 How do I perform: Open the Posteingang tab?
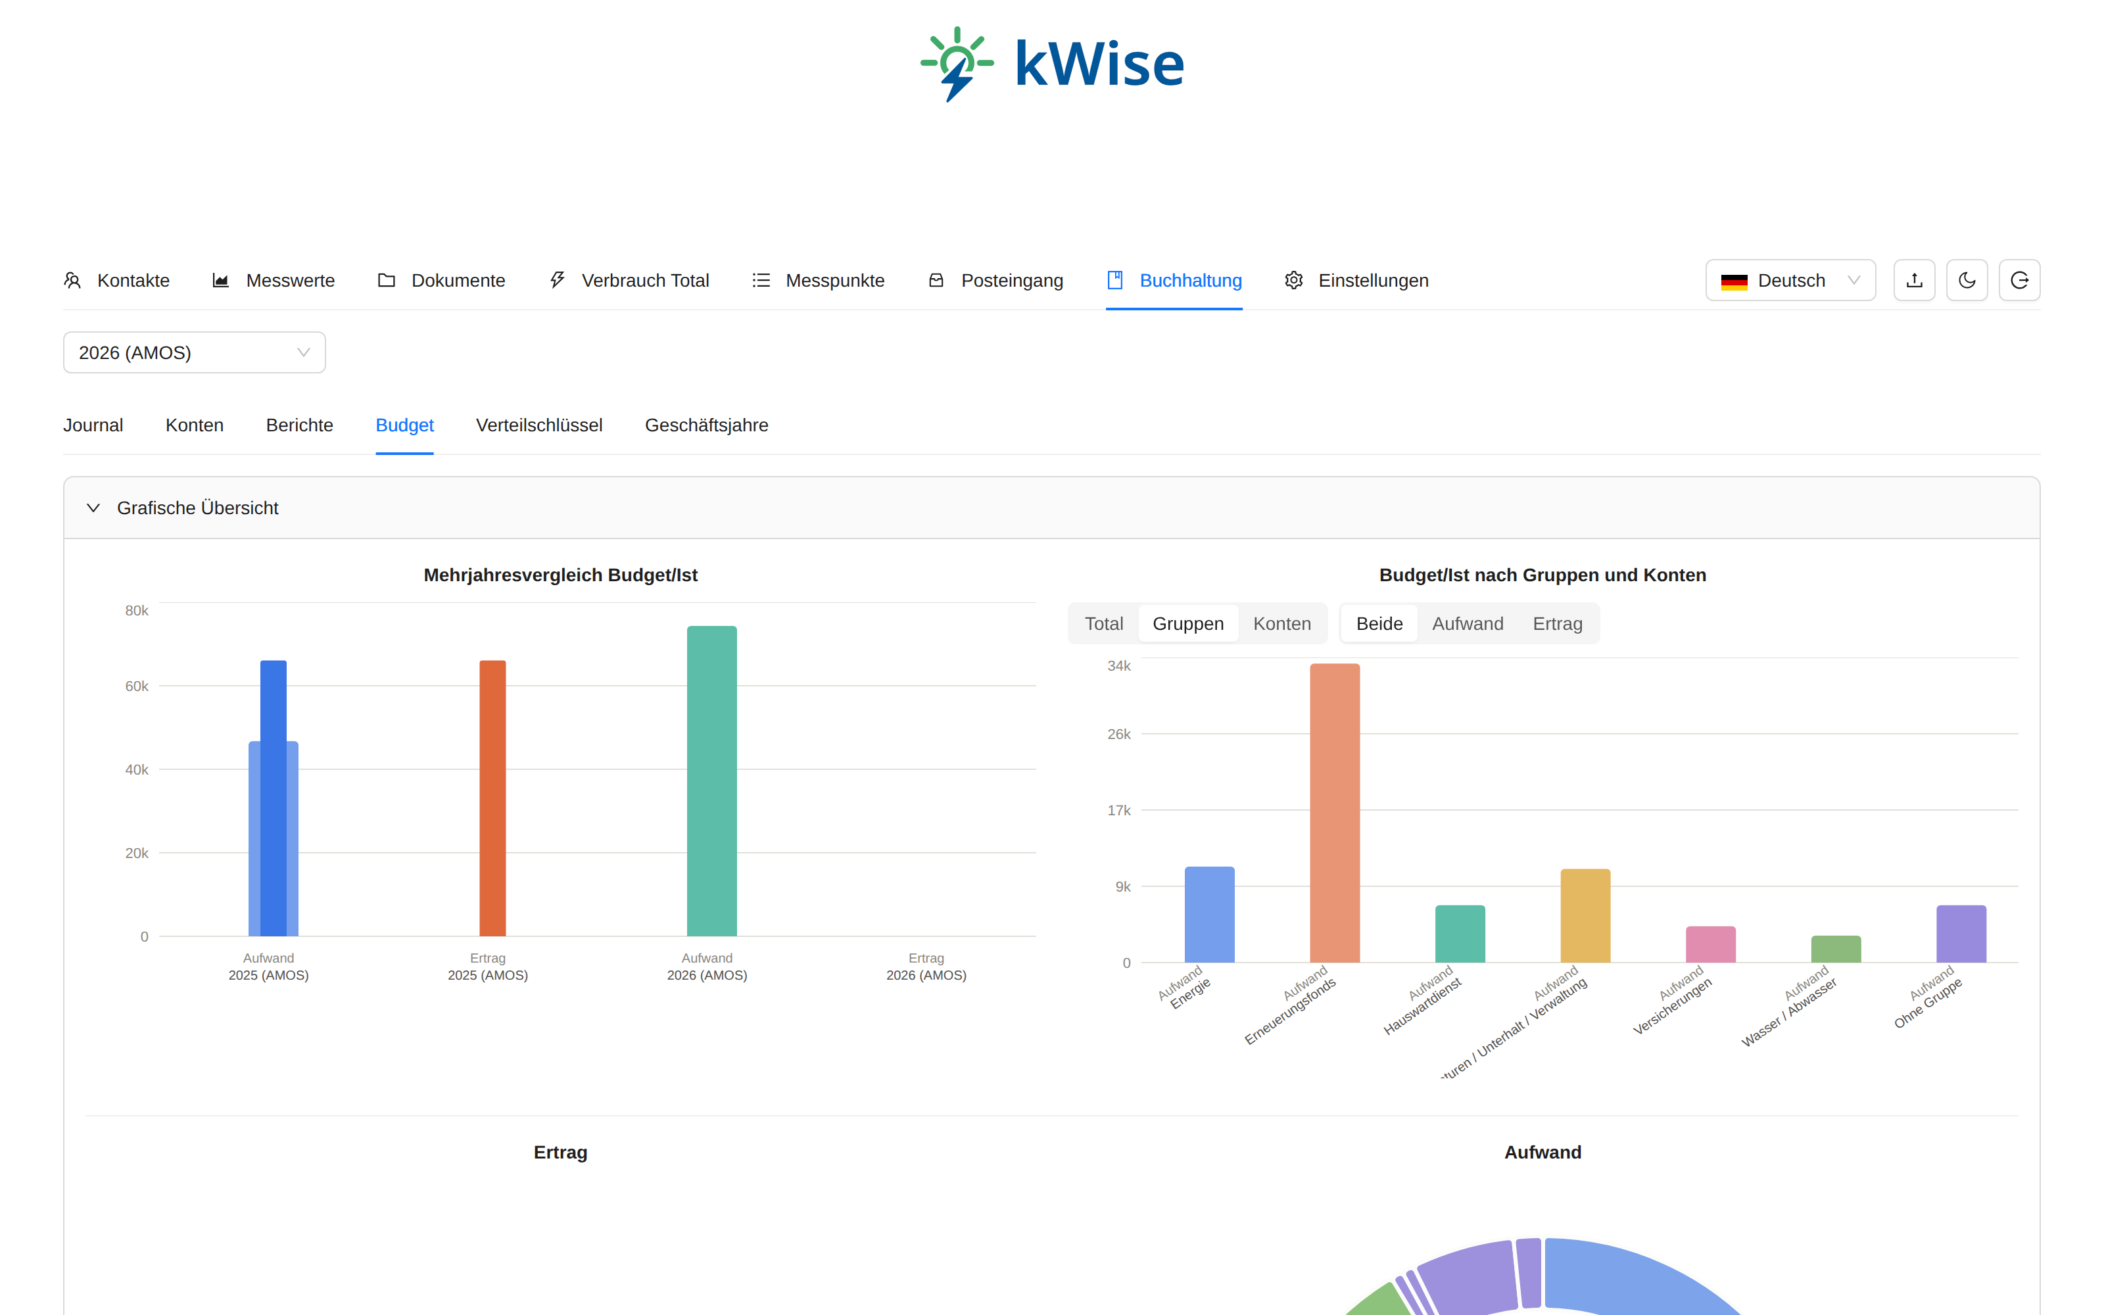[995, 280]
